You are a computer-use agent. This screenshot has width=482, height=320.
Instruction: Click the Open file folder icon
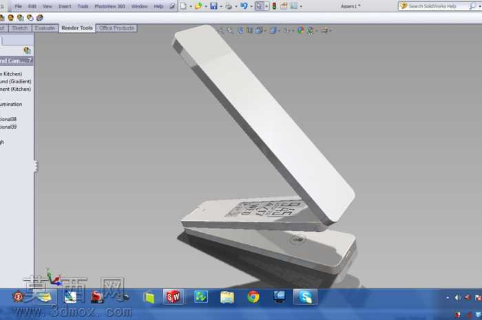(x=198, y=6)
